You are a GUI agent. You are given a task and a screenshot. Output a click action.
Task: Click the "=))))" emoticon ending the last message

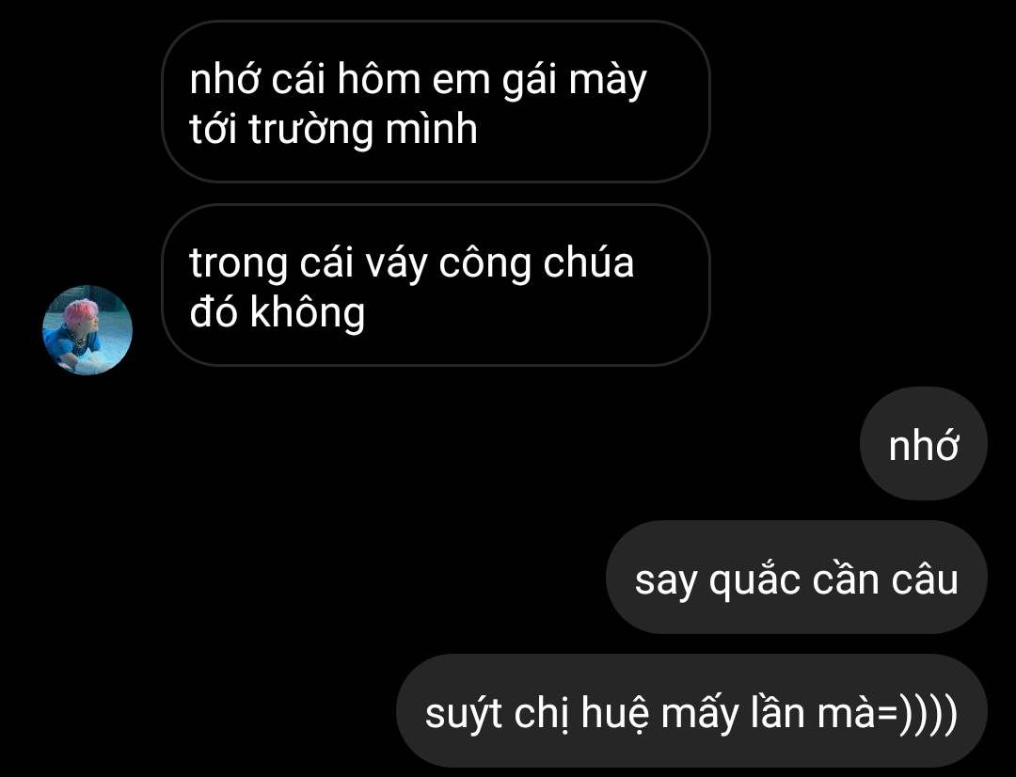(915, 713)
